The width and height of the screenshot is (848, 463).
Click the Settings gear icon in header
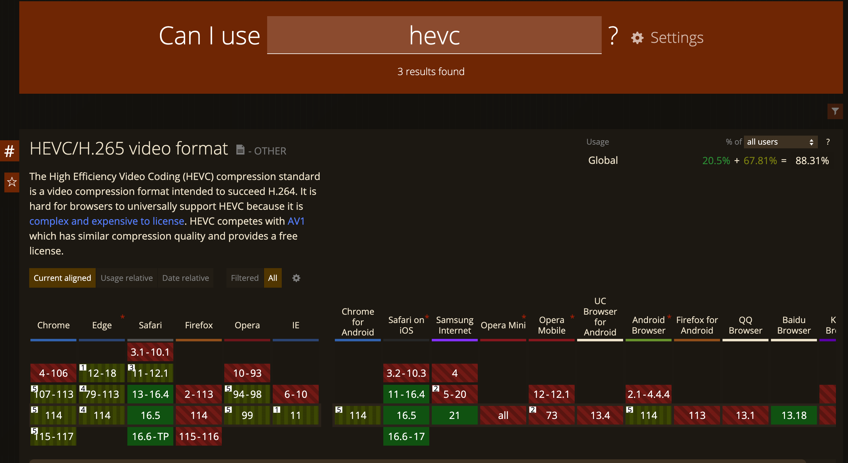tap(637, 38)
